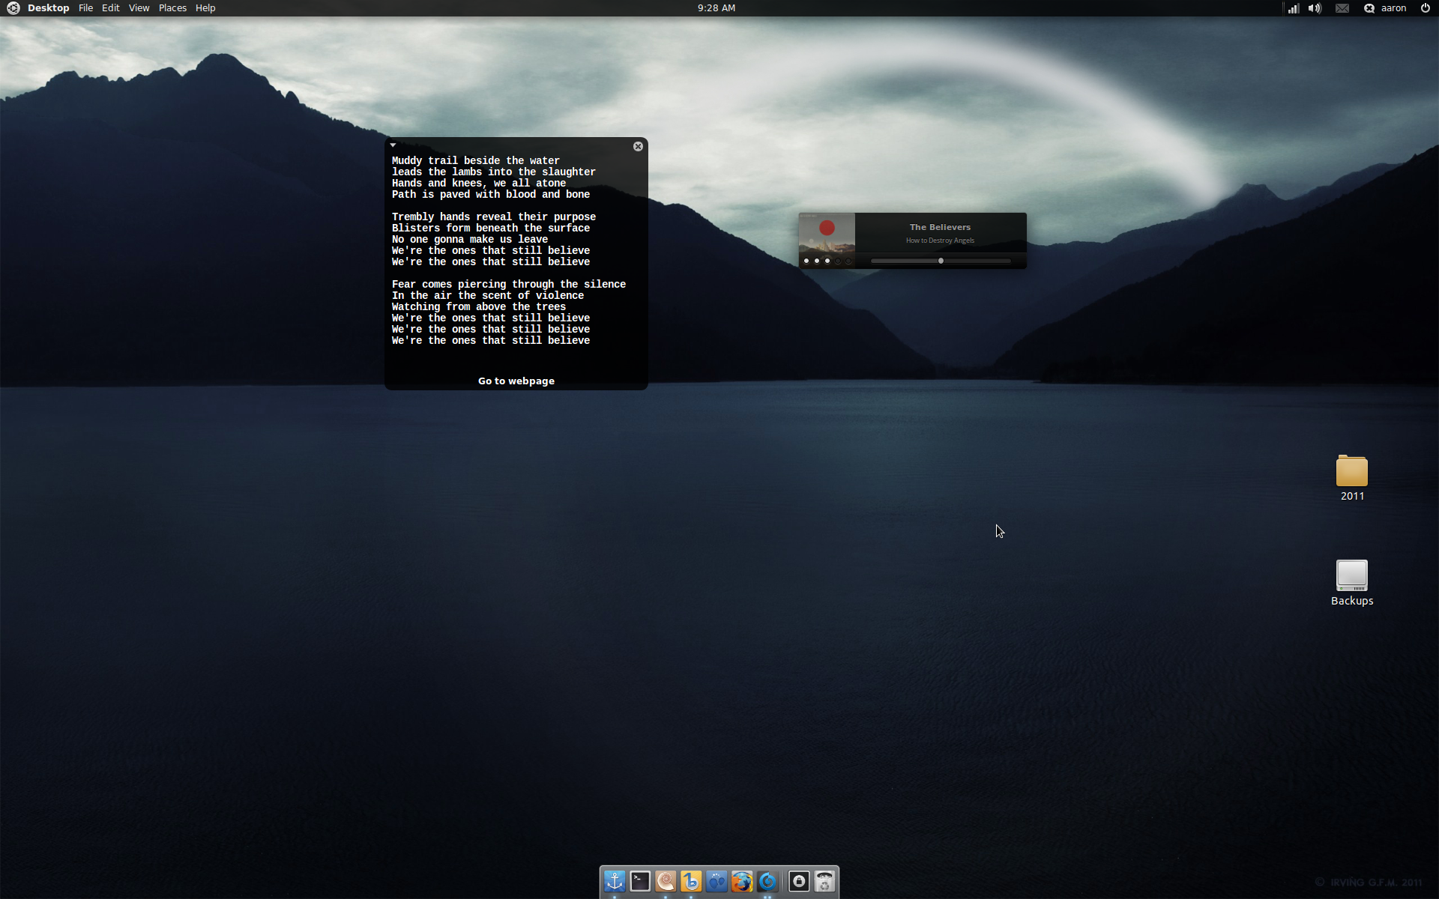Open the aaron user menu
Viewport: 1439px width, 899px height.
(1393, 8)
